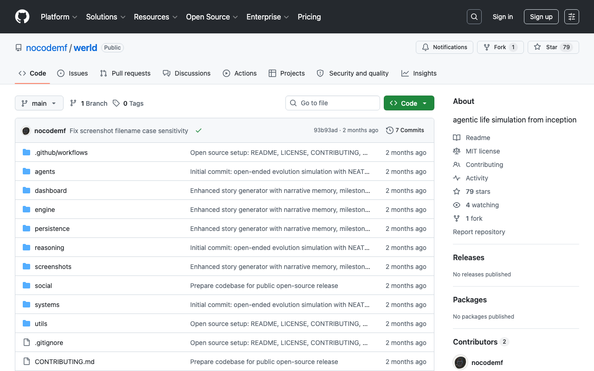
Task: Open the search magnifier button
Action: coord(474,17)
